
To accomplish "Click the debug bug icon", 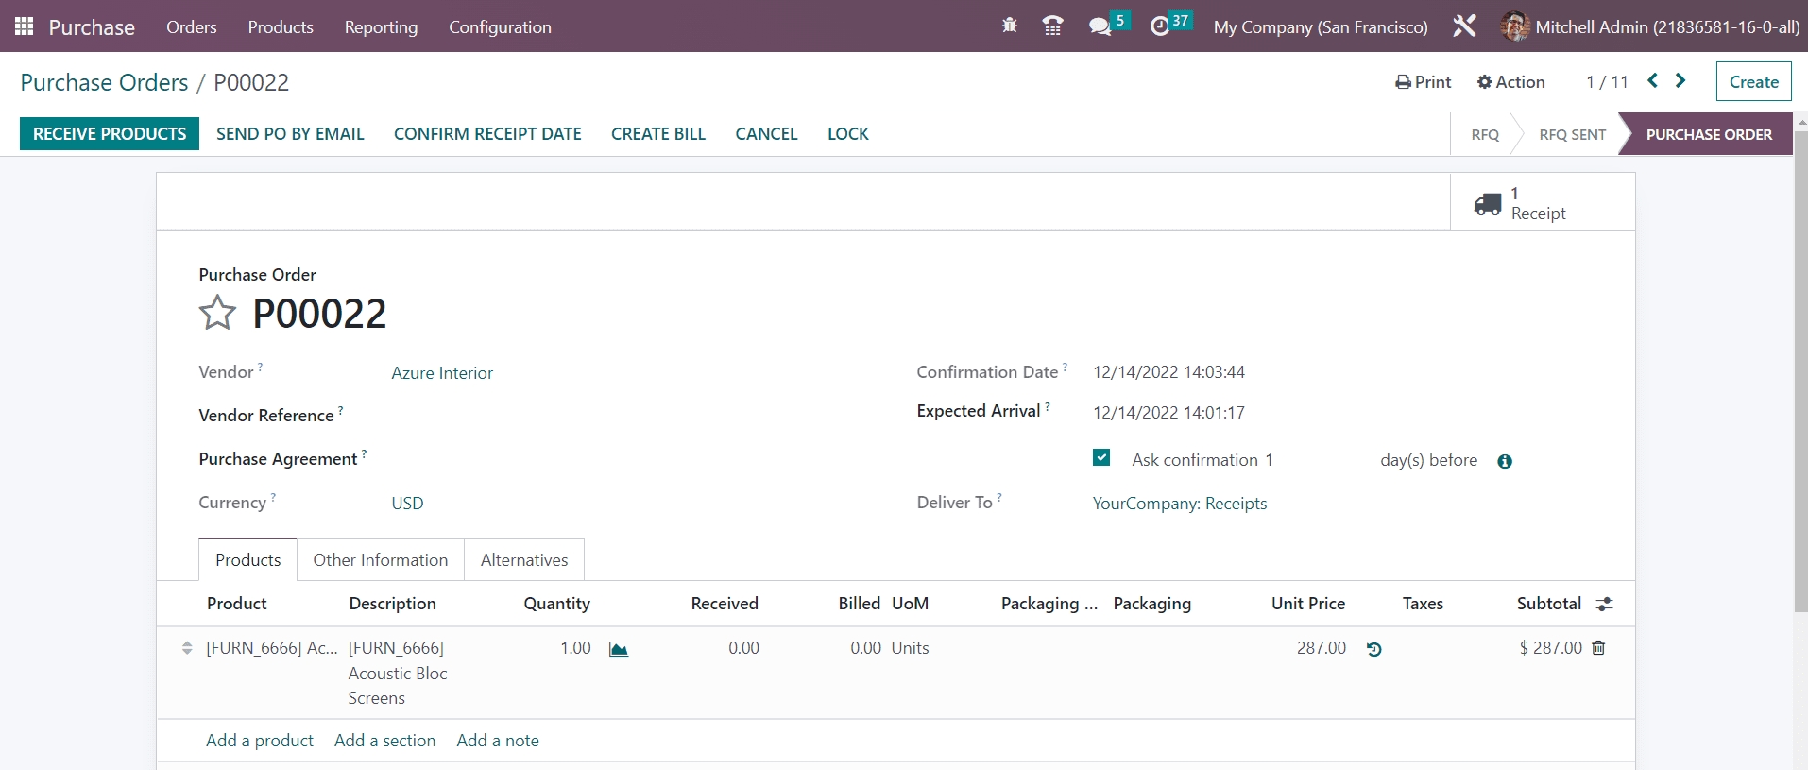I will point(1009,26).
